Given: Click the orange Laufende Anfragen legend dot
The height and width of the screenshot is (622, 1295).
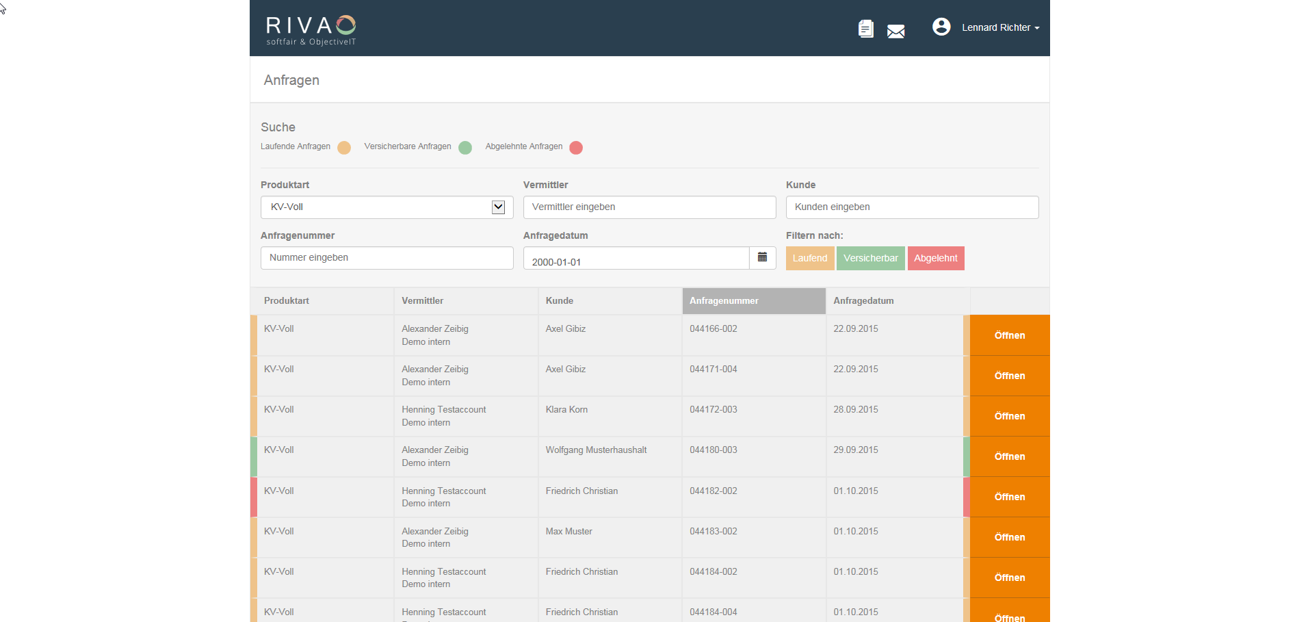Looking at the screenshot, I should (x=344, y=148).
